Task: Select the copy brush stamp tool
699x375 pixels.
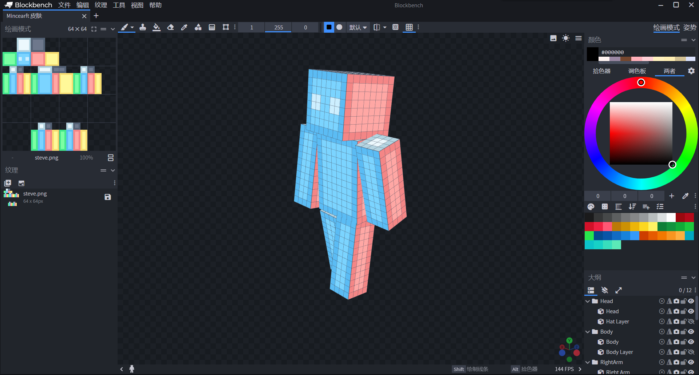Action: pyautogui.click(x=143, y=27)
